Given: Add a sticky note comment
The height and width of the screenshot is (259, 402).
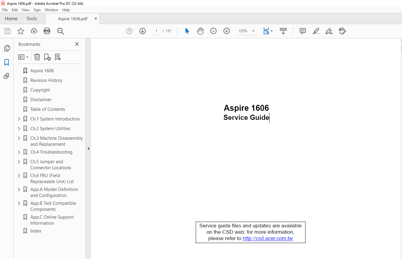Looking at the screenshot, I should click(303, 31).
